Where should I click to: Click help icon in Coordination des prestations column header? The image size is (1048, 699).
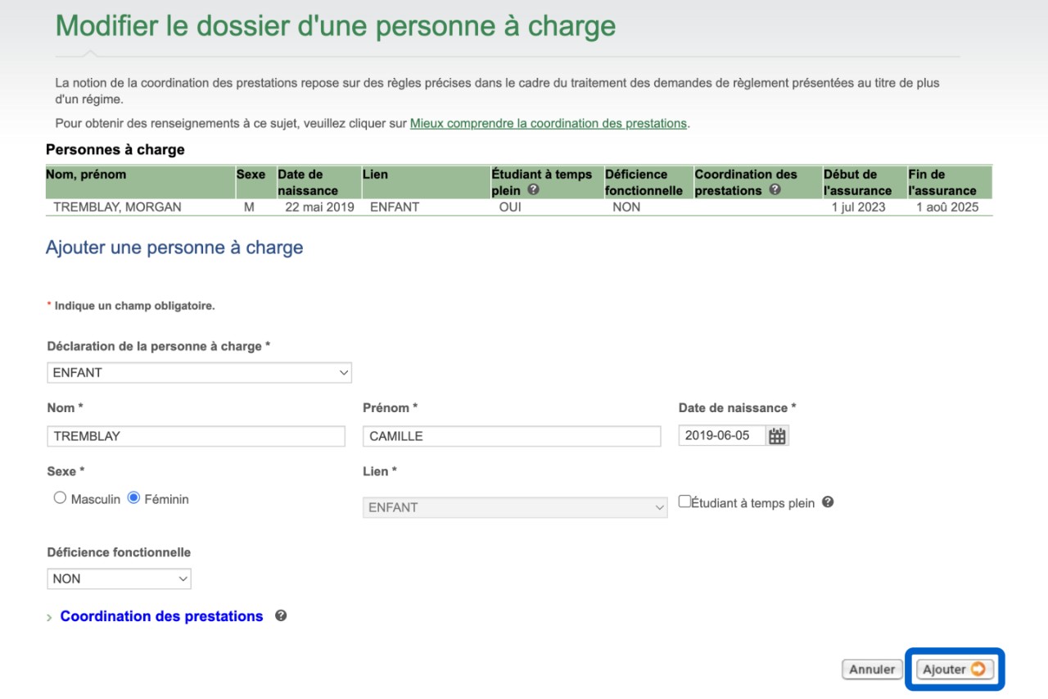[x=775, y=190]
